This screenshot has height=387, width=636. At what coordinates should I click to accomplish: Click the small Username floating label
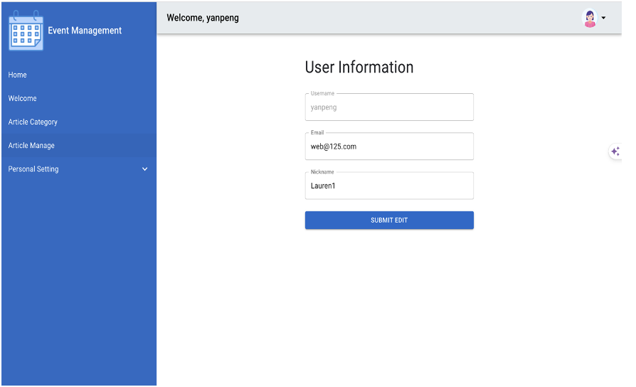coord(322,93)
